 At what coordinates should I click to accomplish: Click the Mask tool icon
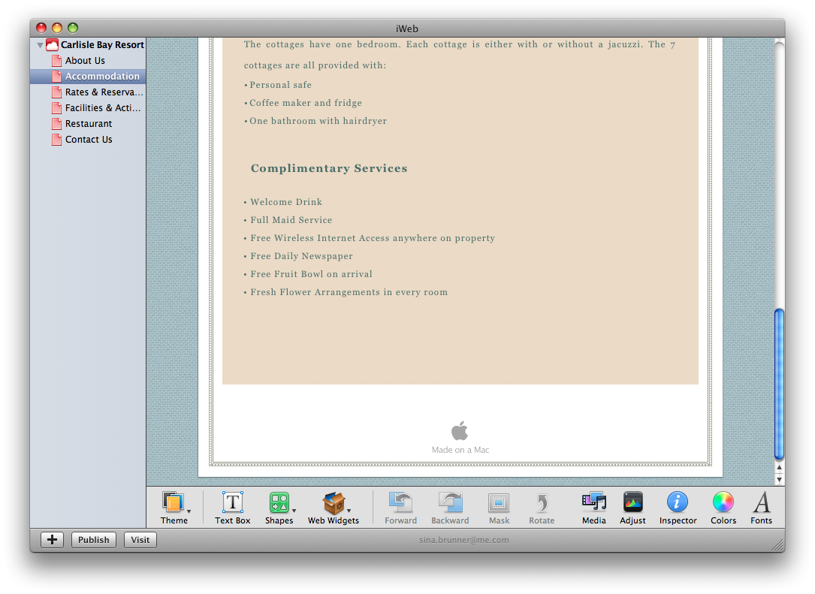(499, 503)
